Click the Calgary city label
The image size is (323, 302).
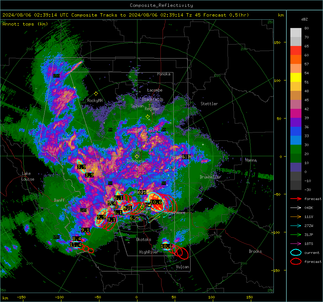pyautogui.click(x=140, y=211)
